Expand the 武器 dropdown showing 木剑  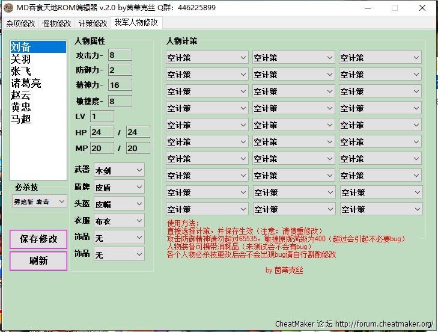[118, 170]
